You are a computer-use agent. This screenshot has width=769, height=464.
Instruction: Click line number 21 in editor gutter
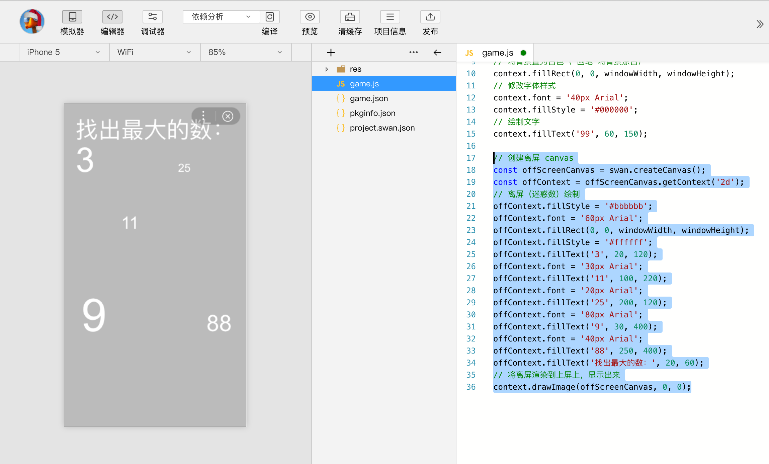point(471,206)
